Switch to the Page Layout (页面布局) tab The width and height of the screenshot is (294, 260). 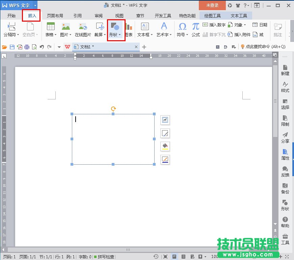point(55,16)
